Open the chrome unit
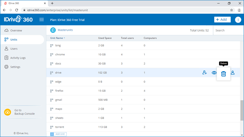Viewport: 244px width, 137px height. (60, 54)
